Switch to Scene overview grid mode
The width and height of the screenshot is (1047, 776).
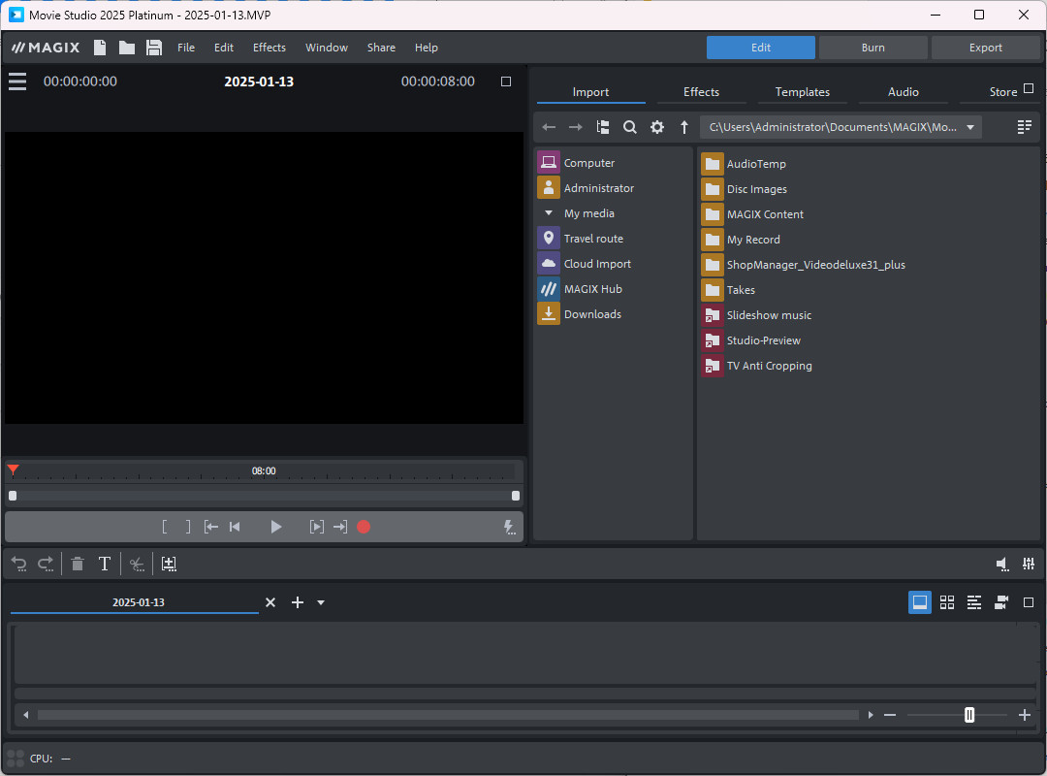pos(947,602)
